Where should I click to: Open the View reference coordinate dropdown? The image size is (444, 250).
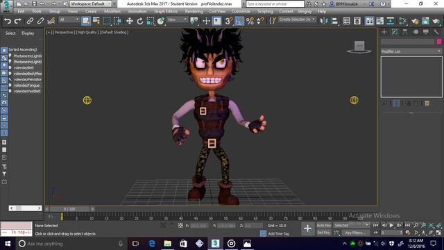pyautogui.click(x=178, y=19)
